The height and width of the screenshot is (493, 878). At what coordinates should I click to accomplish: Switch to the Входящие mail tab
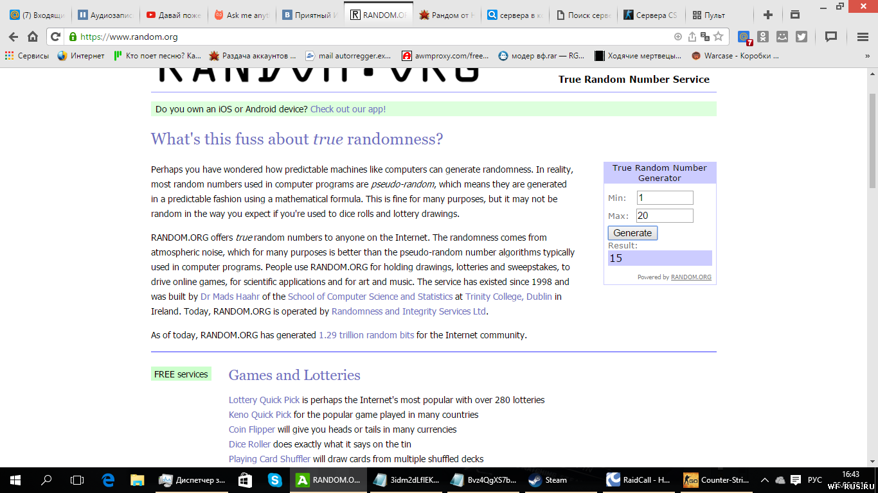(x=37, y=15)
